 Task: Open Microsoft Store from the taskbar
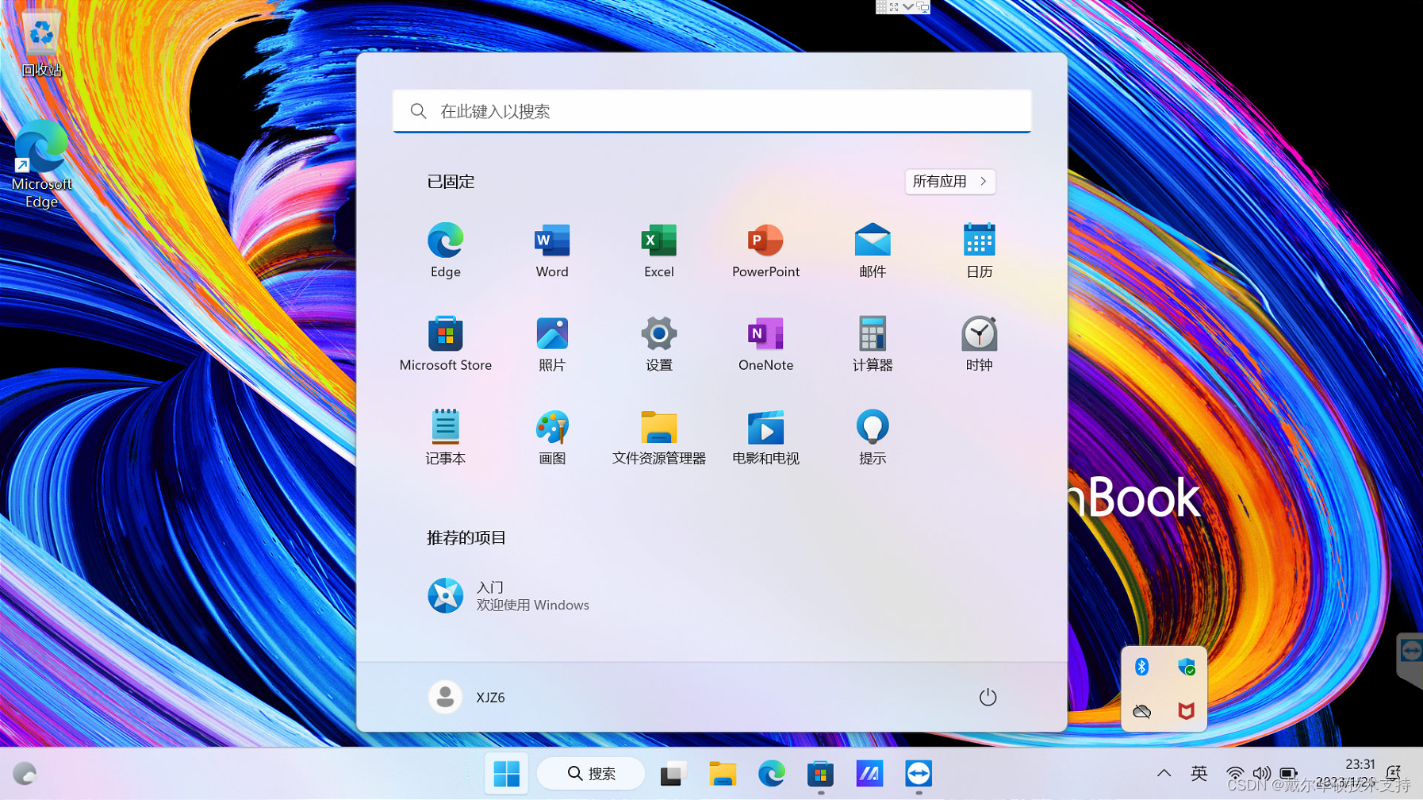point(820,773)
